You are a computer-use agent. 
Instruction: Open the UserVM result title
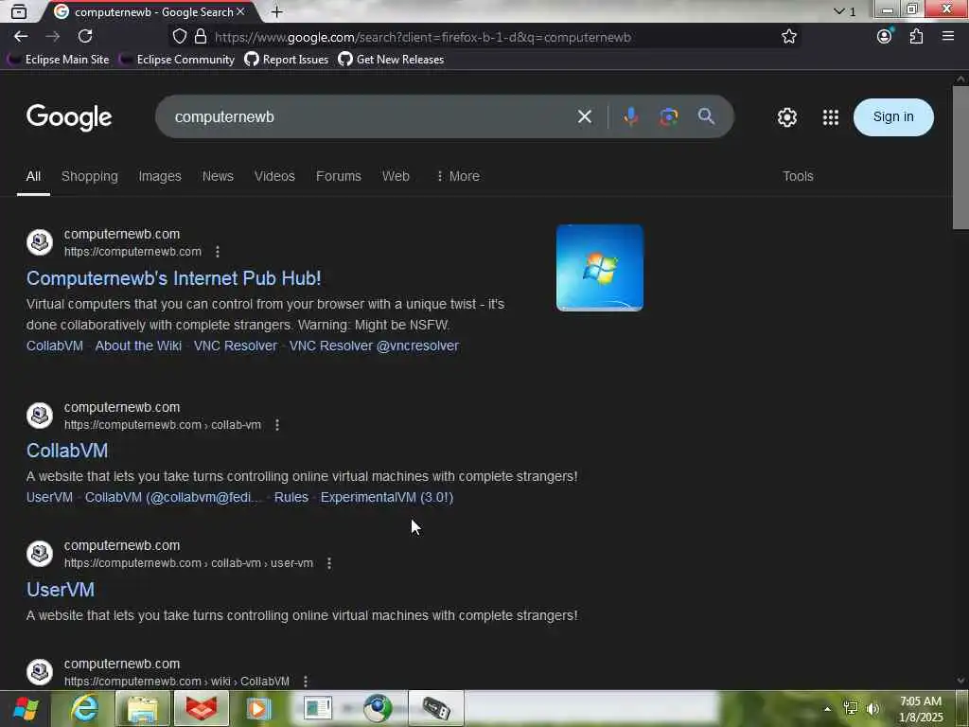pos(60,590)
